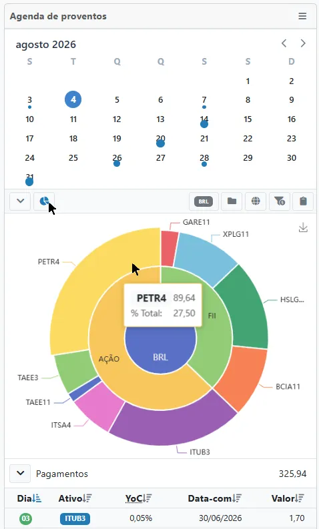
Task: Toggle the BRL currency button
Action: [204, 201]
